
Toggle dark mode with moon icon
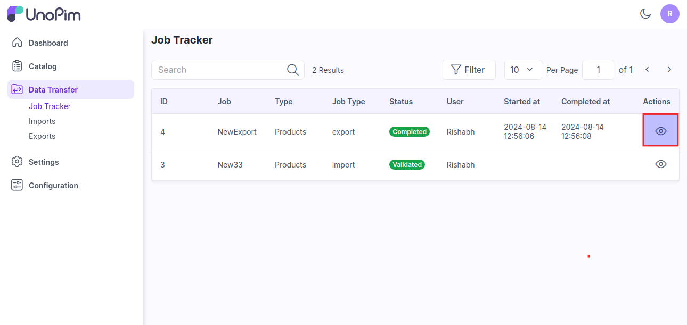(645, 14)
